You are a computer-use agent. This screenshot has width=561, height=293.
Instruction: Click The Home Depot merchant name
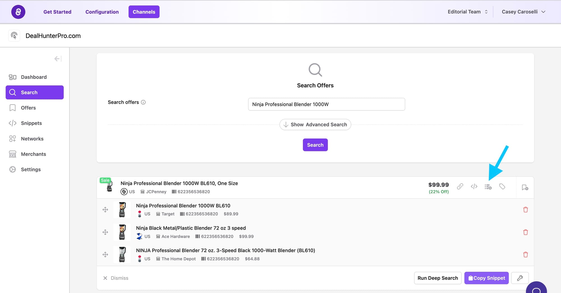179,259
